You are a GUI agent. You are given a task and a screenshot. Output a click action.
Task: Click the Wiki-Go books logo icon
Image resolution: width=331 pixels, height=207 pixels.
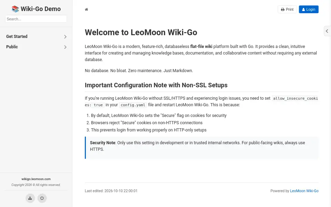15,9
